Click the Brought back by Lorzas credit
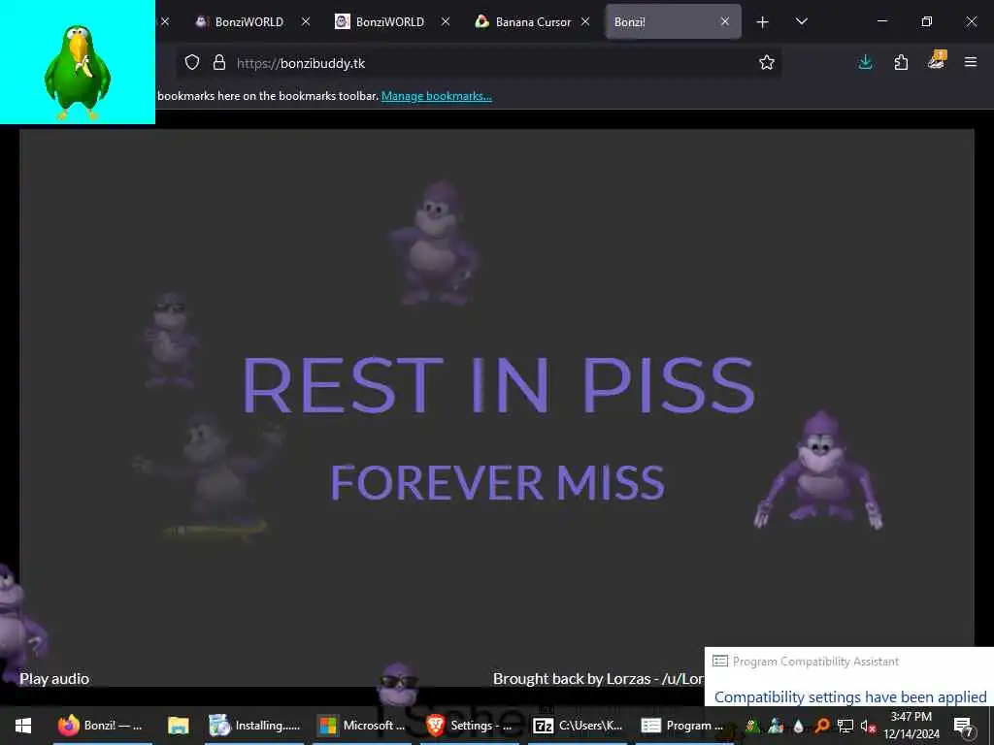The width and height of the screenshot is (994, 745). 598,678
